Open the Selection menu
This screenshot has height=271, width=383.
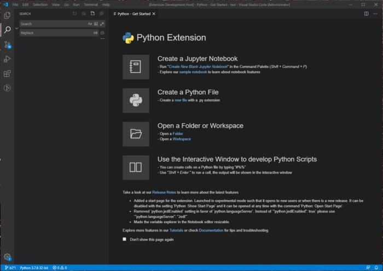[40, 4]
